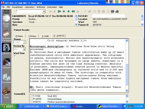Click the report text scrollbar thumb

[x=127, y=75]
